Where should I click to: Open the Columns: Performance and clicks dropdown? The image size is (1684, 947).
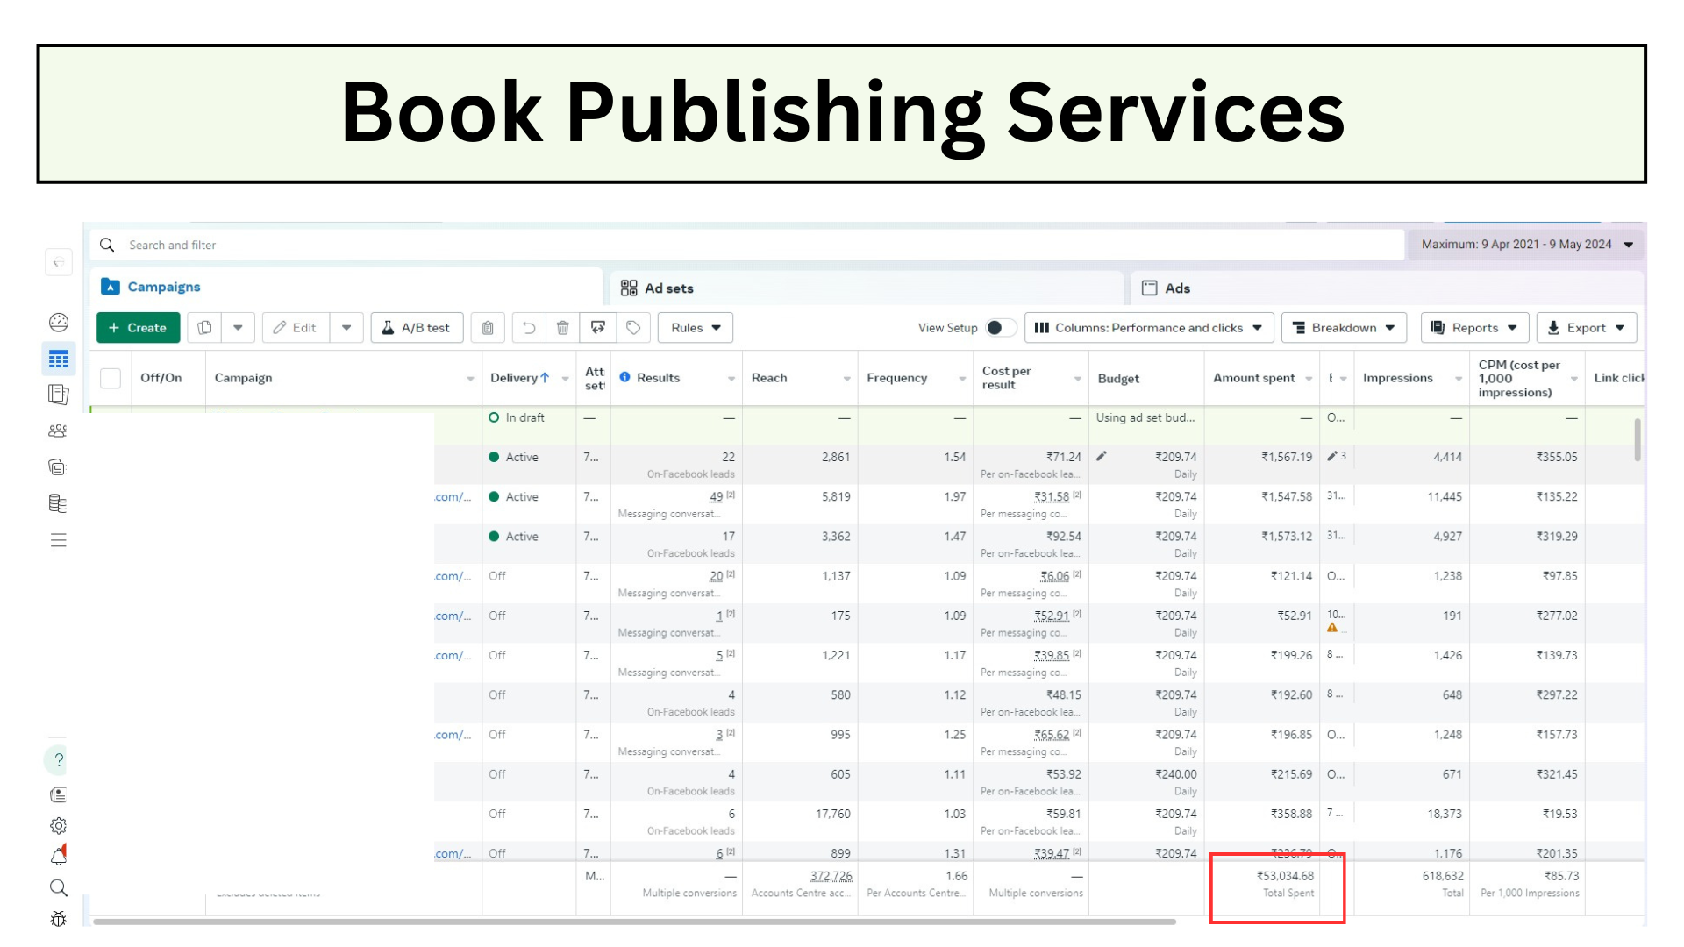[1148, 328]
